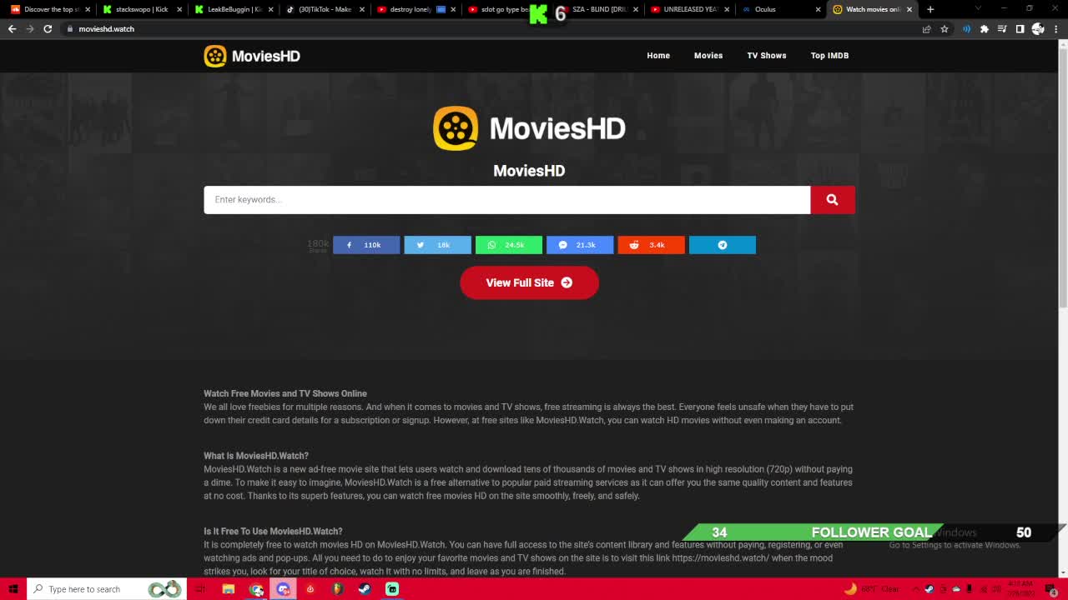Open the Top IMDB menu item

pos(829,56)
